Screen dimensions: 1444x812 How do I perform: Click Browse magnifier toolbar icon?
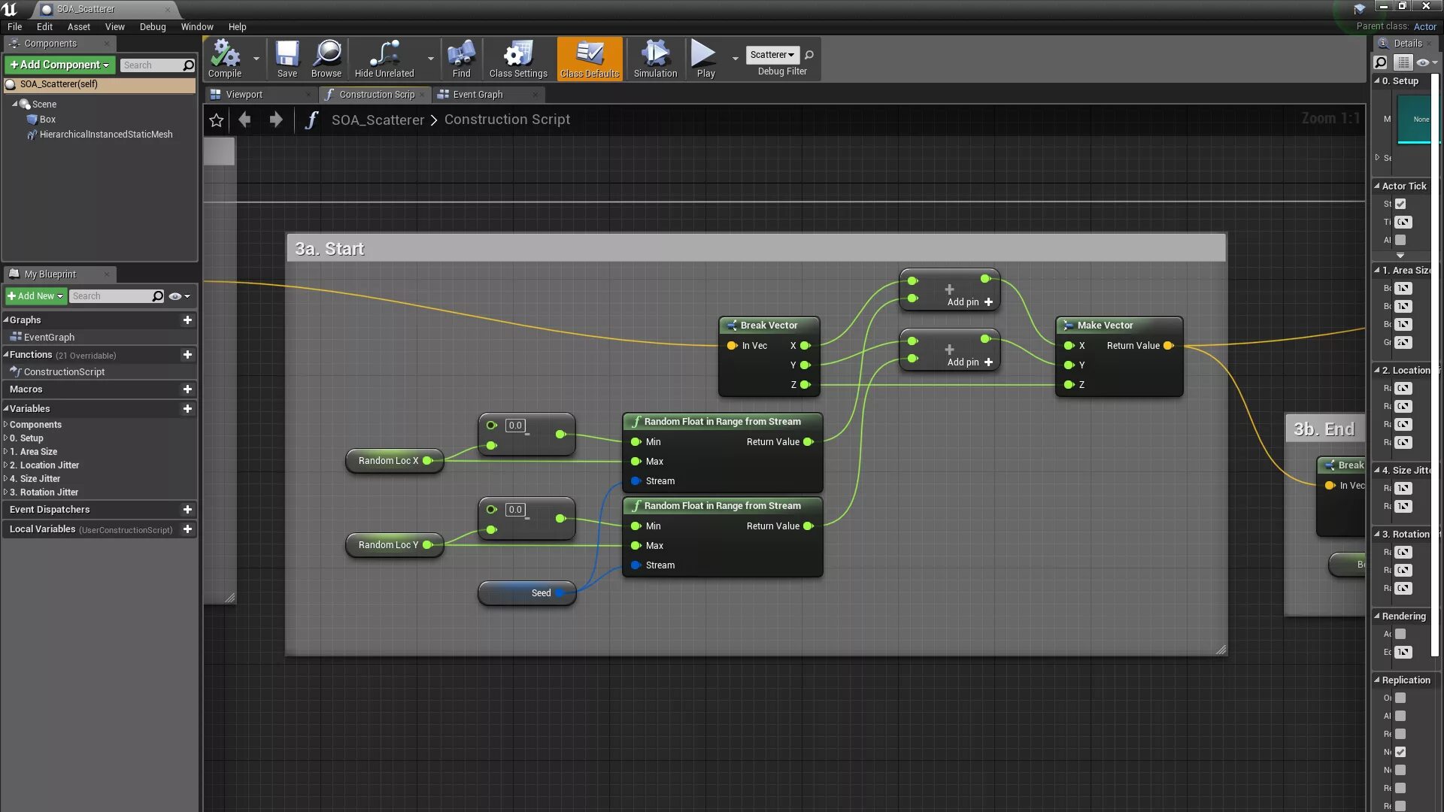pyautogui.click(x=326, y=59)
